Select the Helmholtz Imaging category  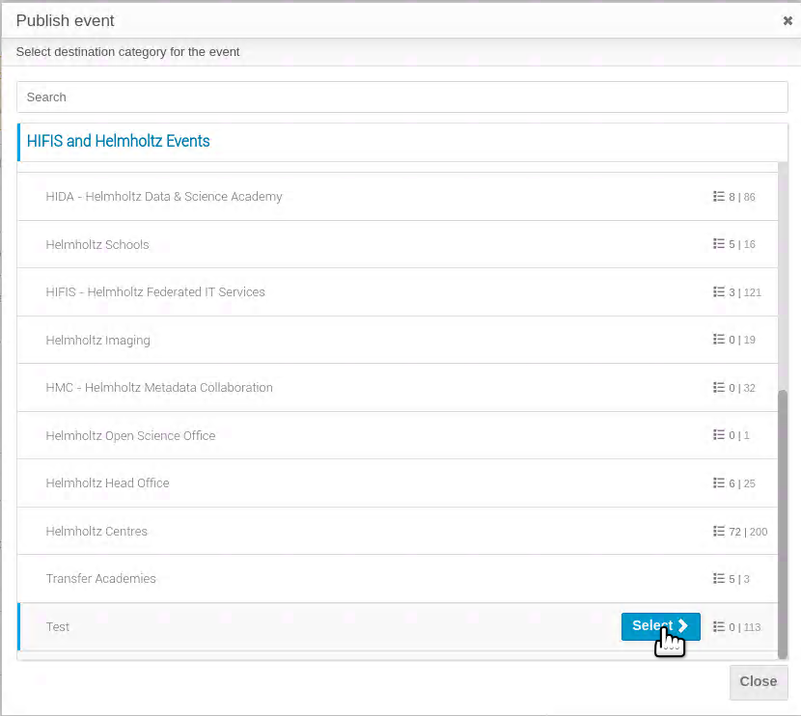point(398,340)
